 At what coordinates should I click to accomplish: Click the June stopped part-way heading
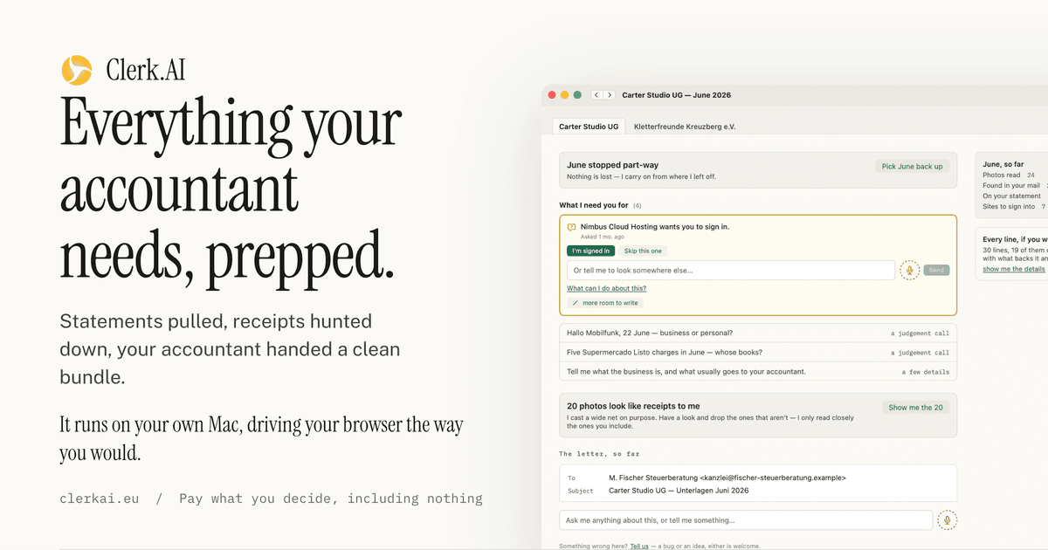(612, 165)
